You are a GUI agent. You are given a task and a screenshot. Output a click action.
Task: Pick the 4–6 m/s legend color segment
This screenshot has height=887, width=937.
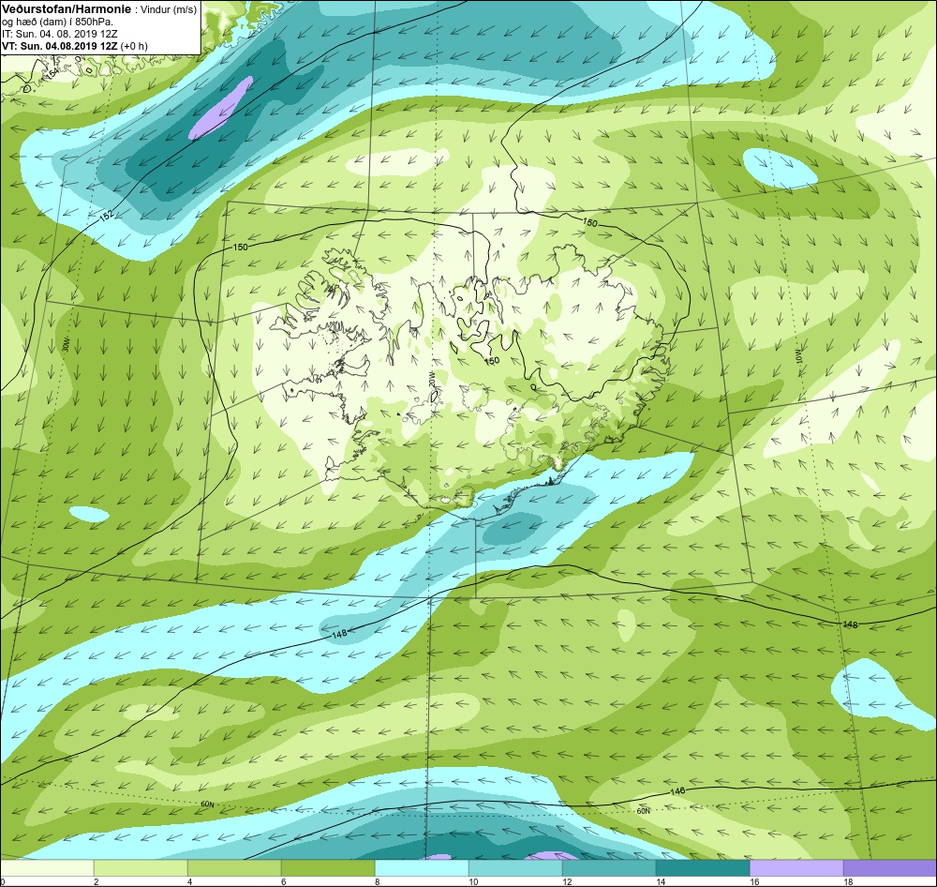tap(234, 868)
